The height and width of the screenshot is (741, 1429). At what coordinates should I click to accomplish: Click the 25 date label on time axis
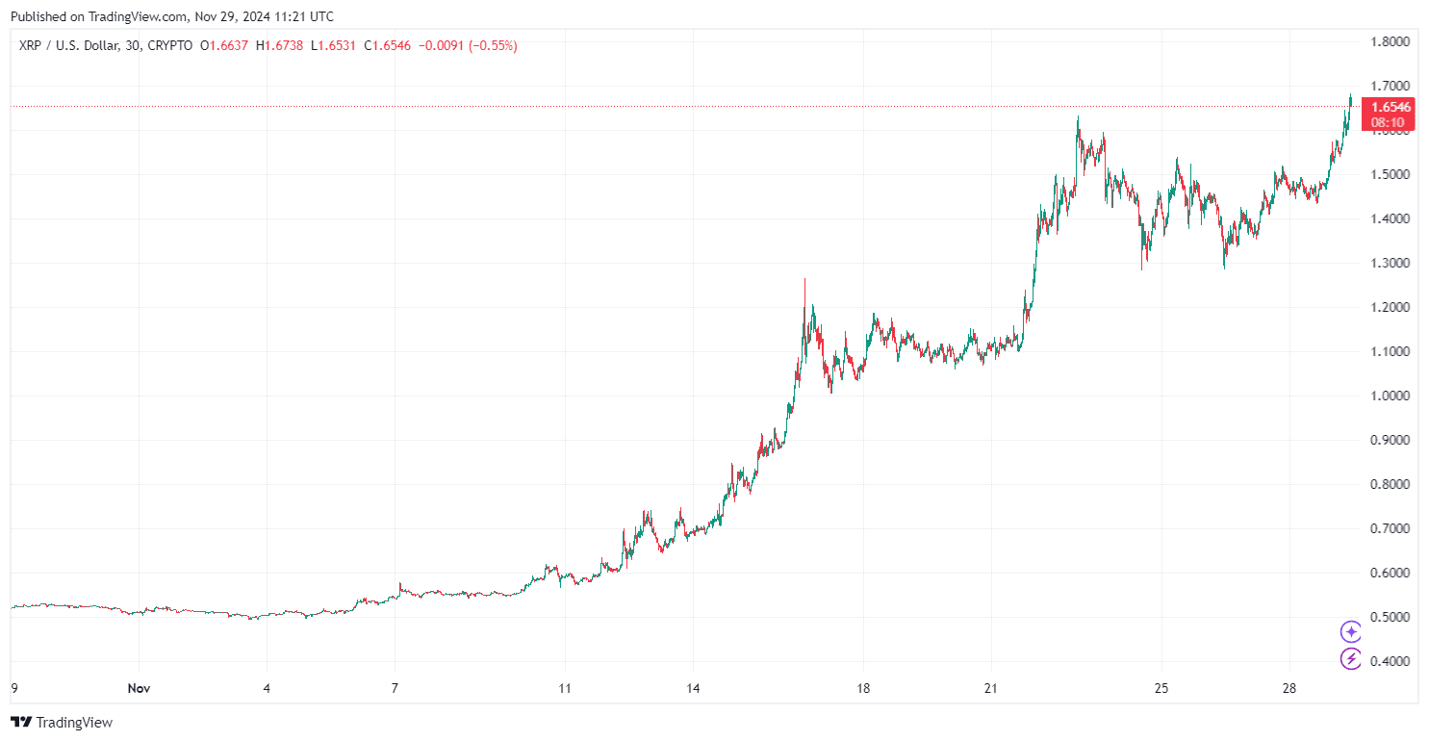tap(1161, 688)
